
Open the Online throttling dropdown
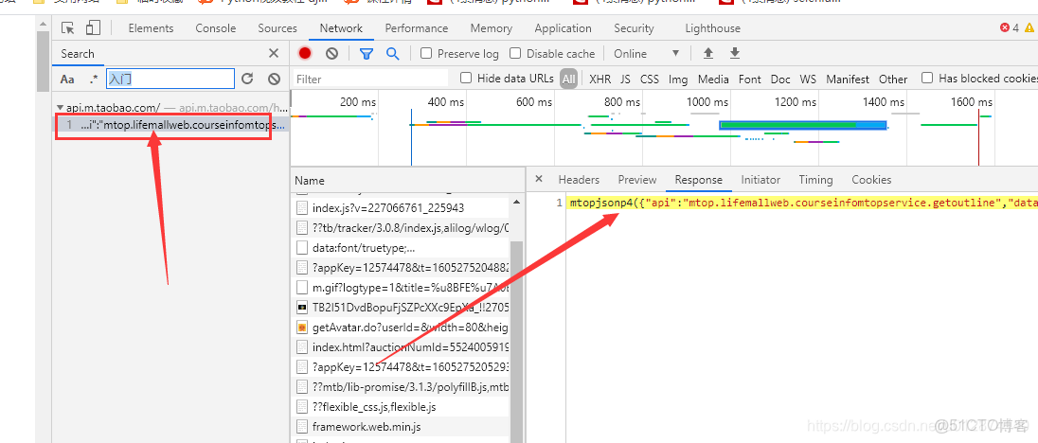pyautogui.click(x=646, y=54)
